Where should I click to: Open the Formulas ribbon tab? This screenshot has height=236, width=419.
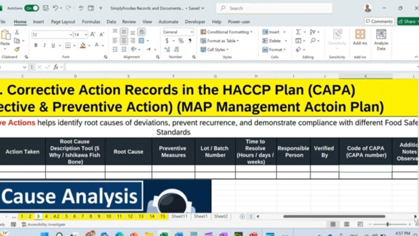coord(91,22)
